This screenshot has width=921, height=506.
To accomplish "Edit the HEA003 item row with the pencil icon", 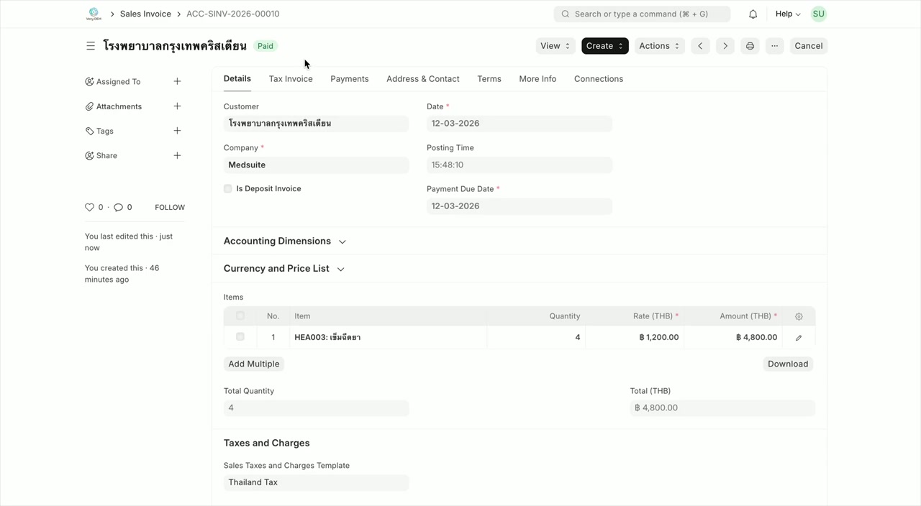I will click(x=798, y=337).
